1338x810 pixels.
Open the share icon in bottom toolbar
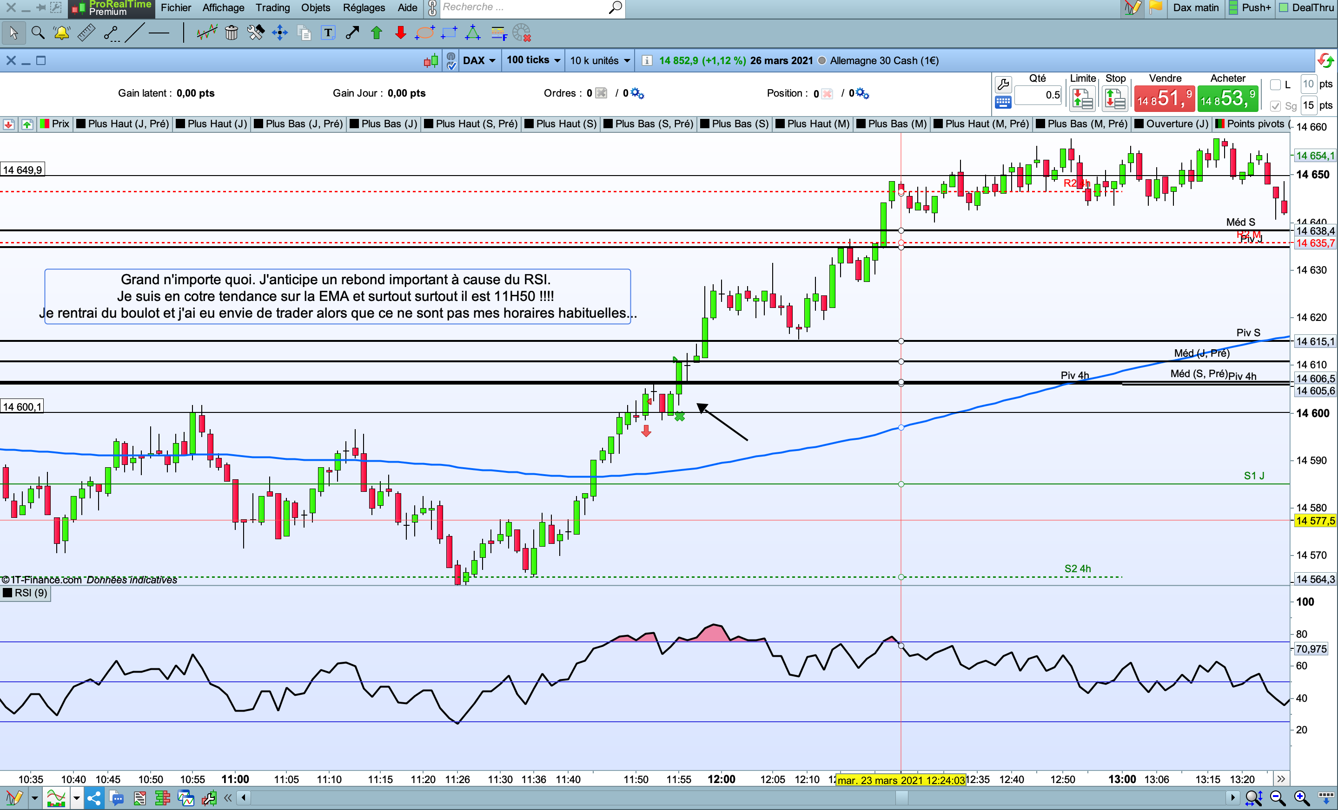pos(93,797)
